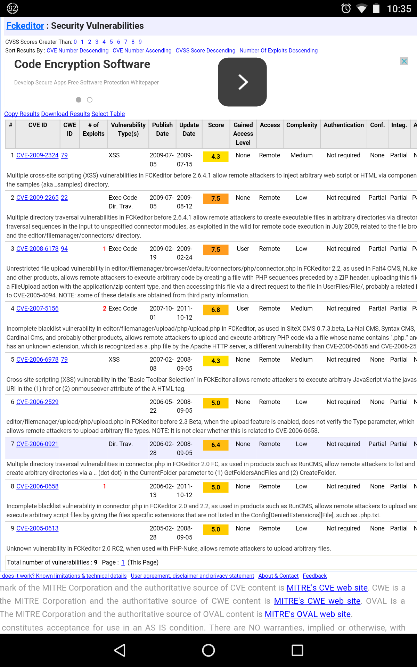
Task: Go to page 1 link
Action: (x=123, y=562)
